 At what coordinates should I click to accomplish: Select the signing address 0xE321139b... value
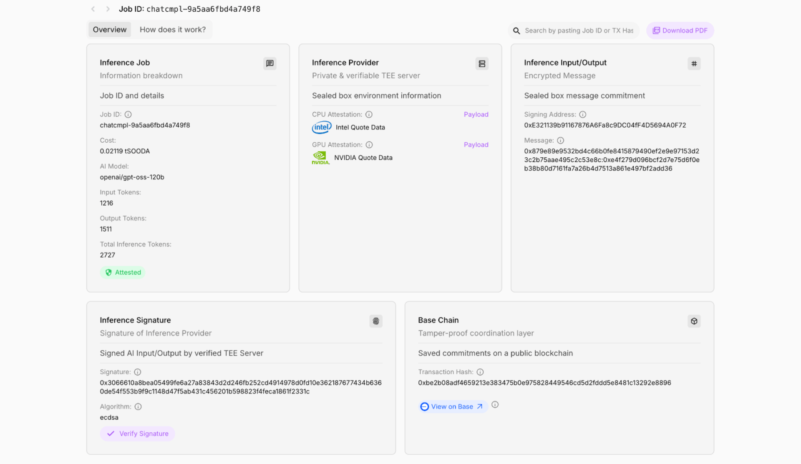pyautogui.click(x=605, y=125)
